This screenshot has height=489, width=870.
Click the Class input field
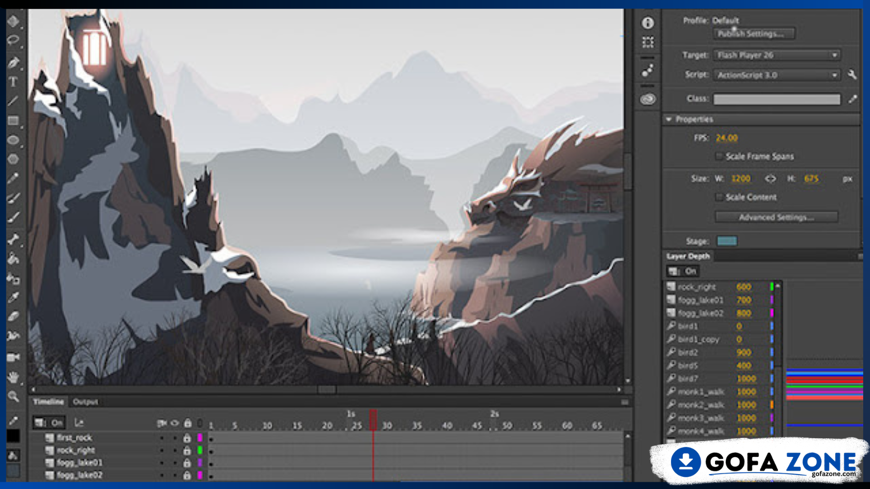point(777,99)
